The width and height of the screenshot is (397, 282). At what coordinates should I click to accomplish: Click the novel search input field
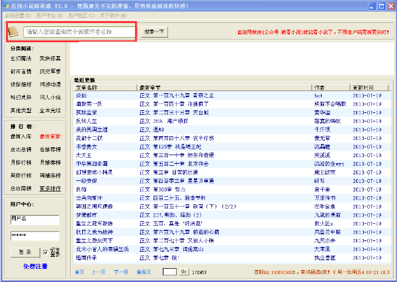(x=79, y=32)
